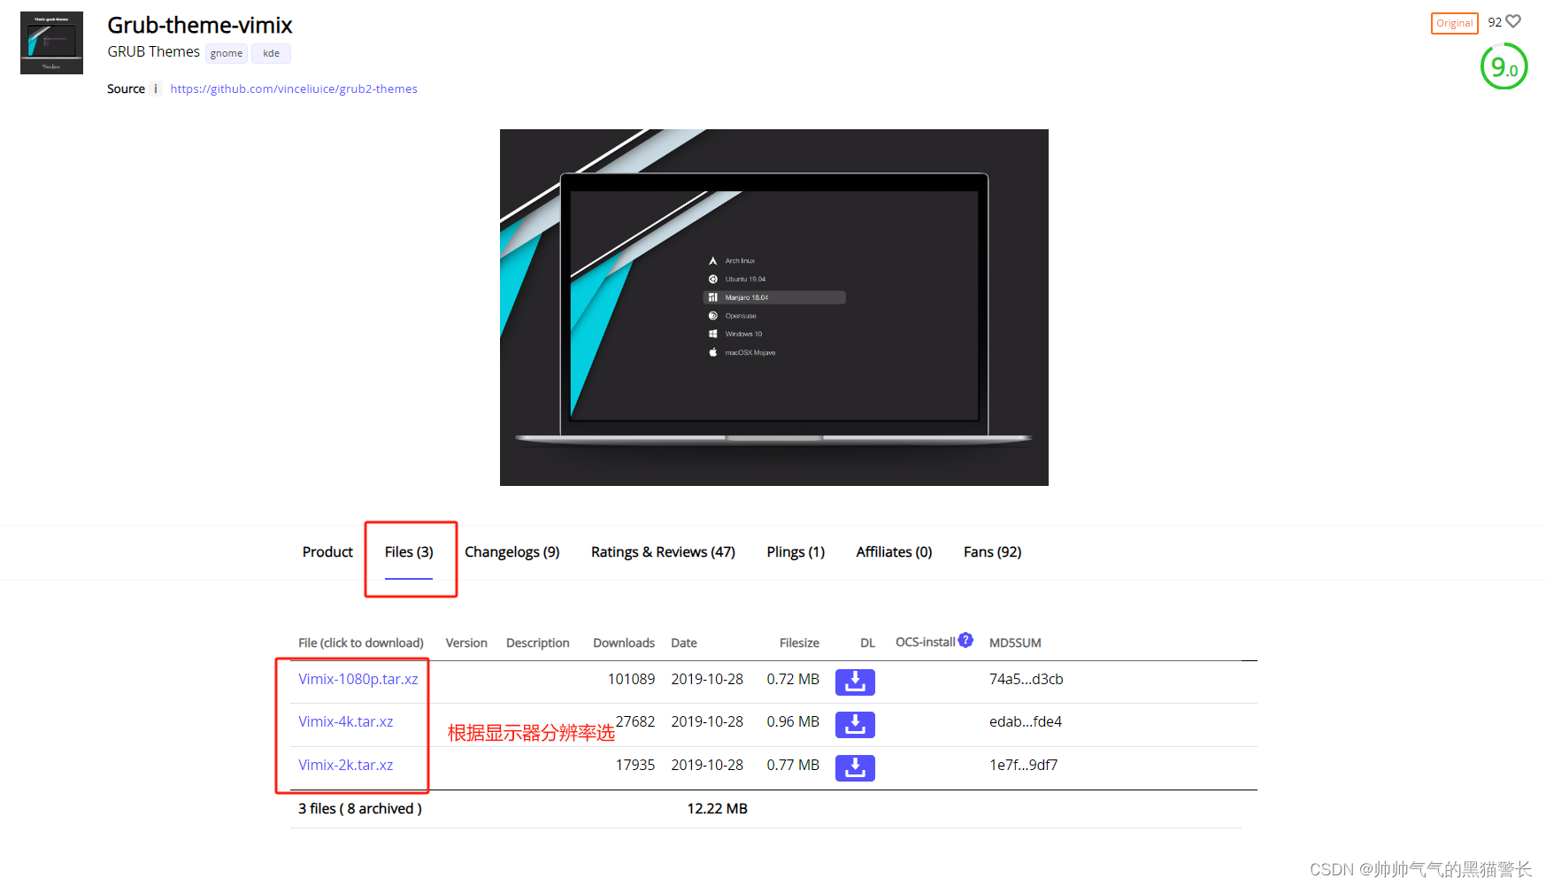Click the gnome tag
1546x886 pixels.
227,53
